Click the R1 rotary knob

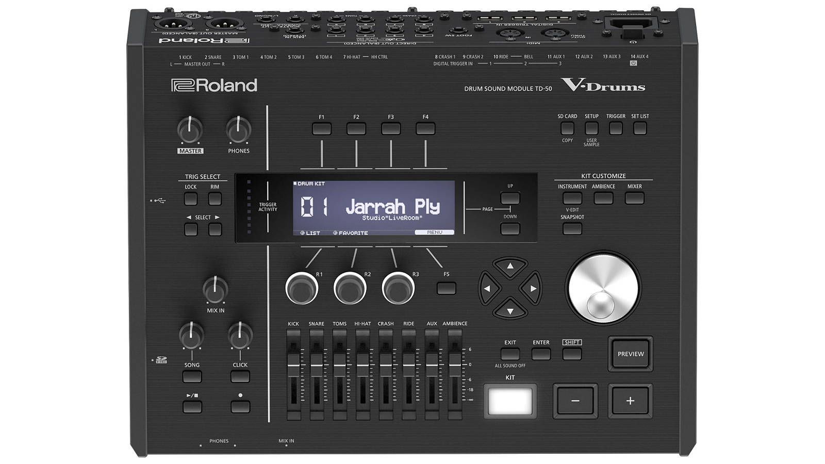(302, 288)
